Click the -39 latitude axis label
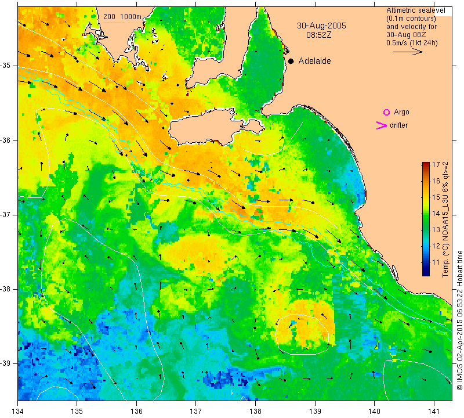 tap(6, 363)
